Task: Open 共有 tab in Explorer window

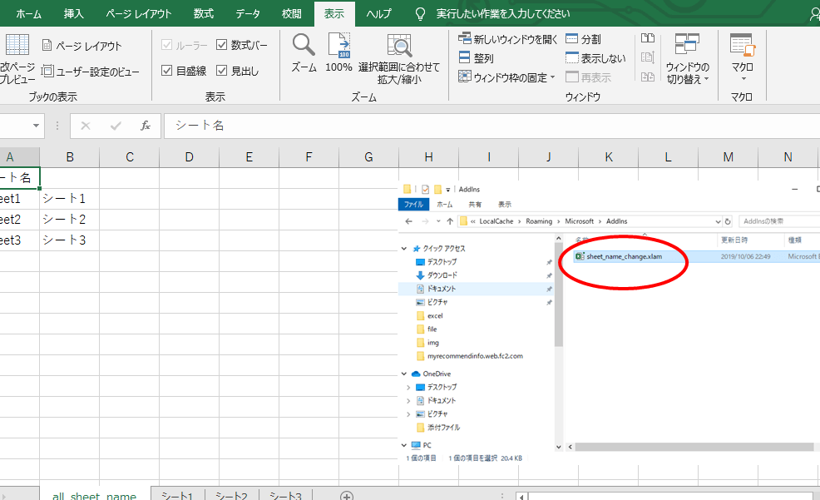Action: 475,205
